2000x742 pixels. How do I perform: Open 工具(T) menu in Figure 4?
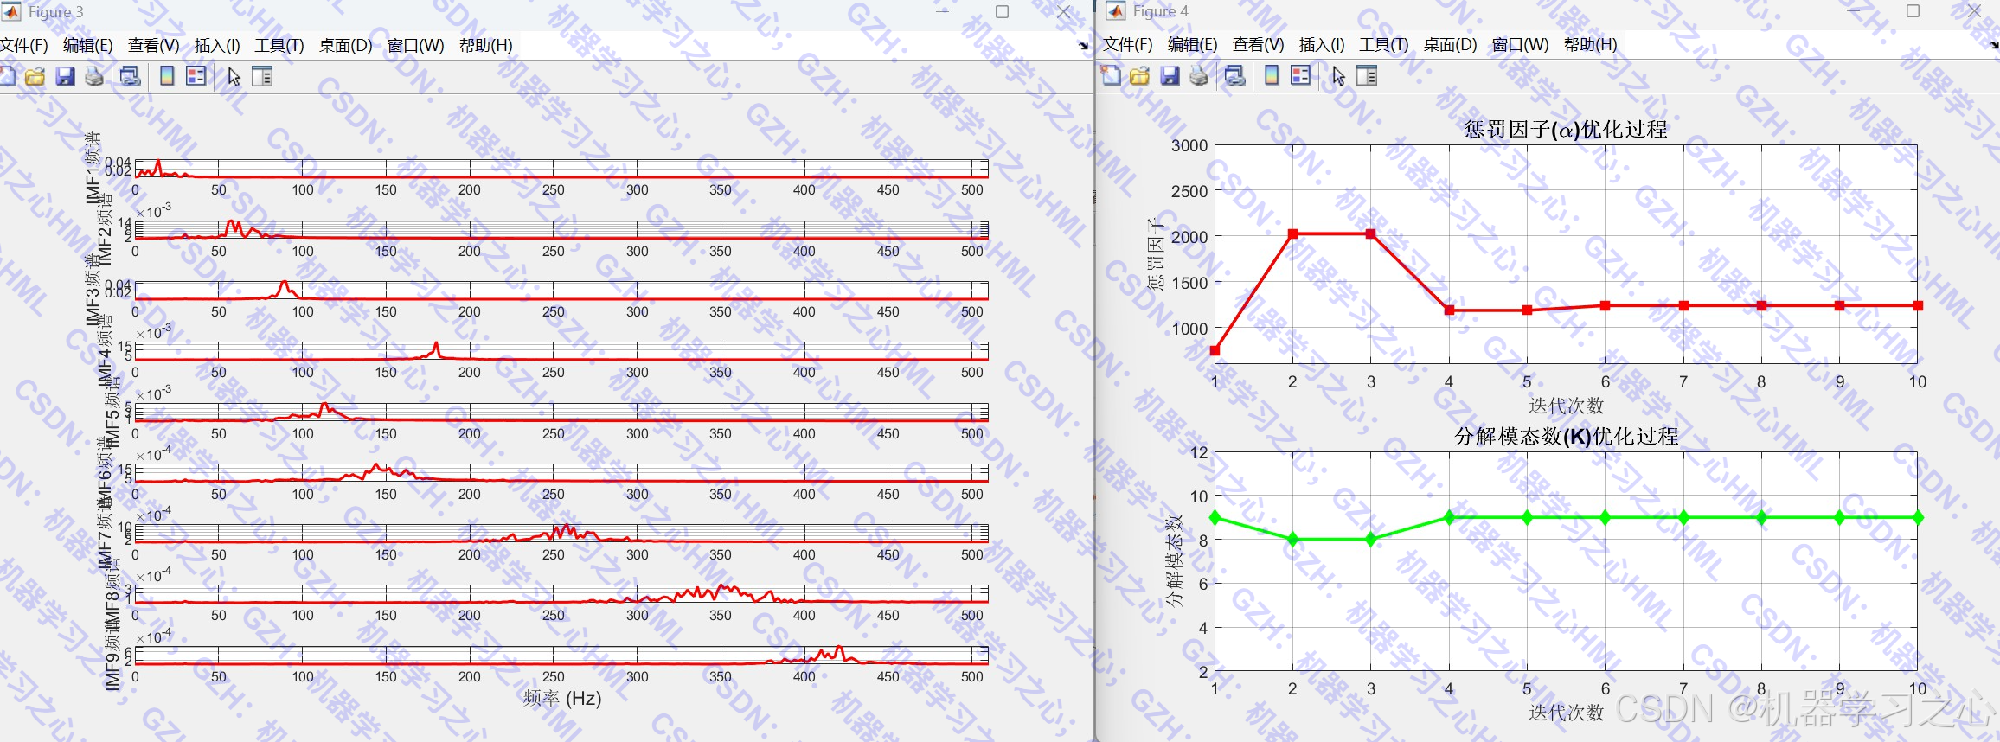(x=1384, y=44)
